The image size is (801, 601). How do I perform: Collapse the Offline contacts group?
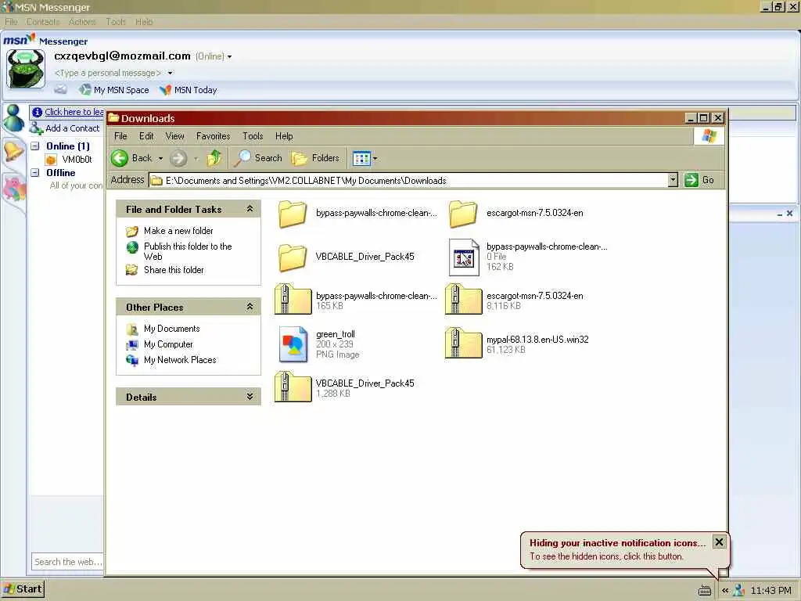click(35, 173)
